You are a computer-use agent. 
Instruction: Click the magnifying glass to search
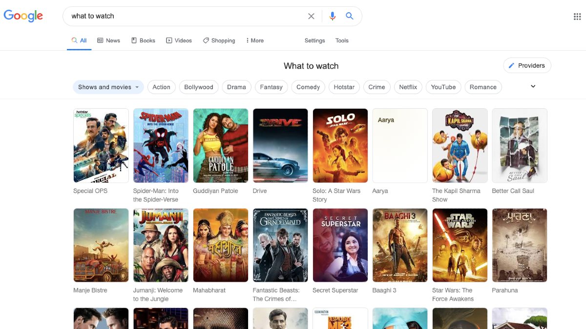[350, 16]
